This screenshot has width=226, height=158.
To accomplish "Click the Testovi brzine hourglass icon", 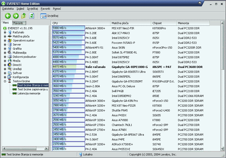I will pos(10,81).
